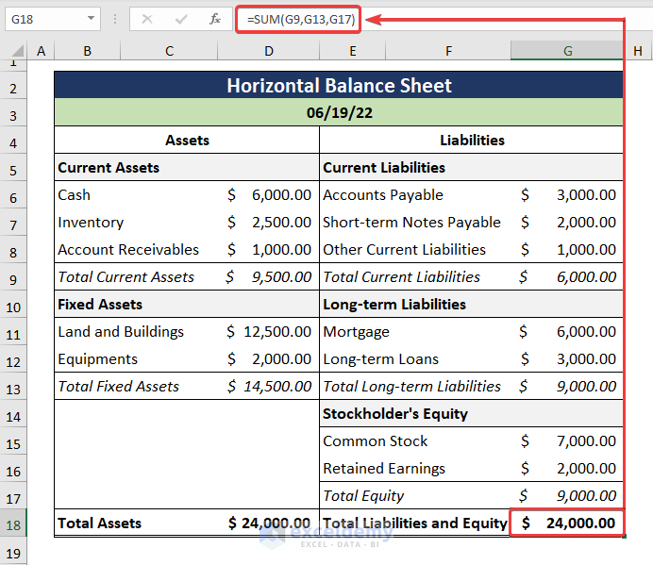Click the formula bar resize handle dots

114,19
